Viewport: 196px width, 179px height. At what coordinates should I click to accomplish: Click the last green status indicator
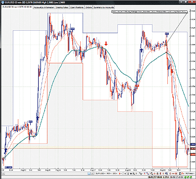point(191,177)
